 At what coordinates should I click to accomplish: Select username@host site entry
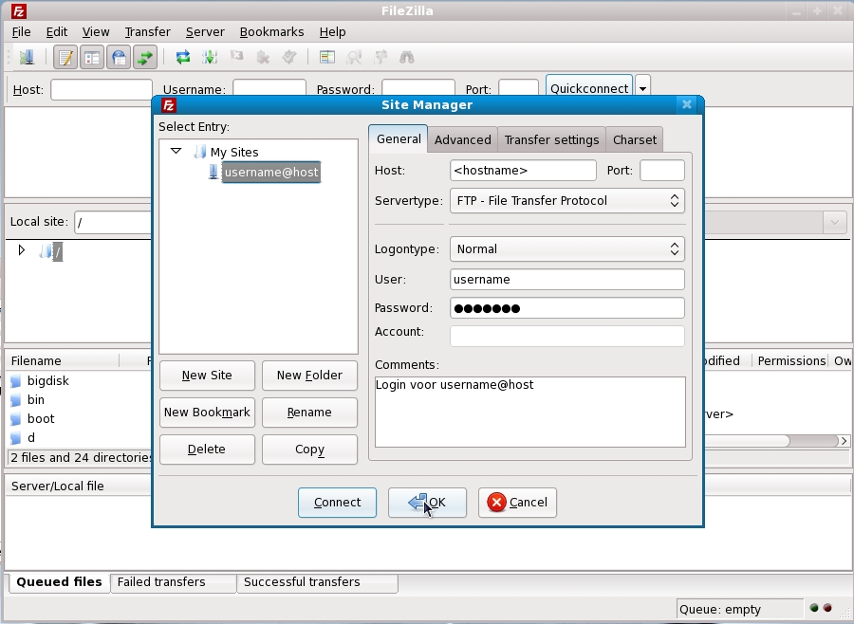tap(271, 173)
